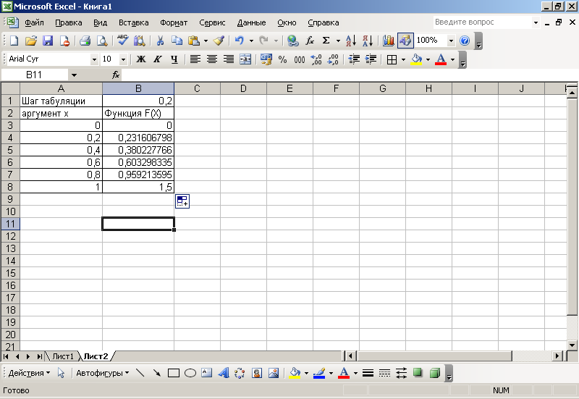Insert text box on drawing toolbar

(x=206, y=373)
